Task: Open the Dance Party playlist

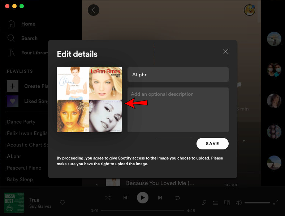Action: click(x=21, y=122)
